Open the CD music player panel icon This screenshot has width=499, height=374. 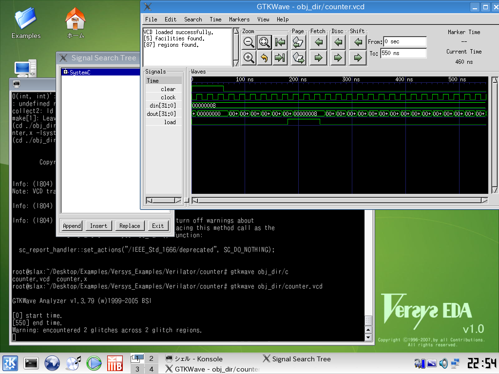(73, 363)
